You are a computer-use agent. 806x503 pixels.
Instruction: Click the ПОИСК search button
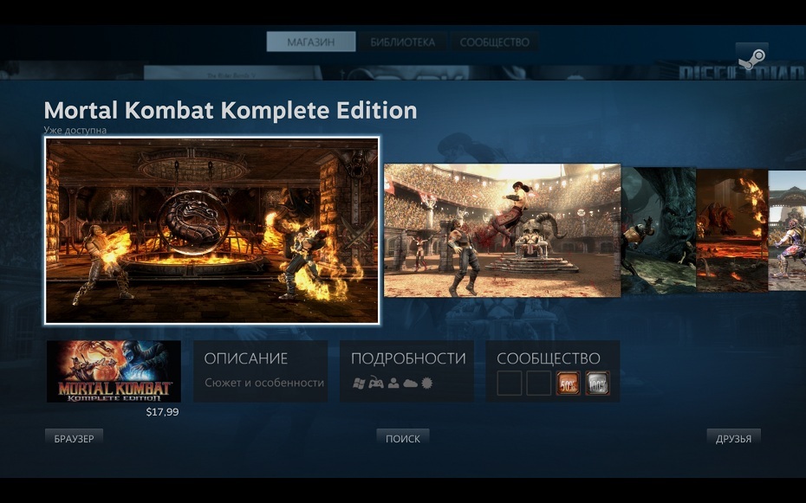tap(403, 438)
